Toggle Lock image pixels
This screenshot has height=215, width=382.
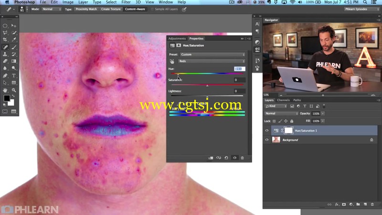[280, 121]
